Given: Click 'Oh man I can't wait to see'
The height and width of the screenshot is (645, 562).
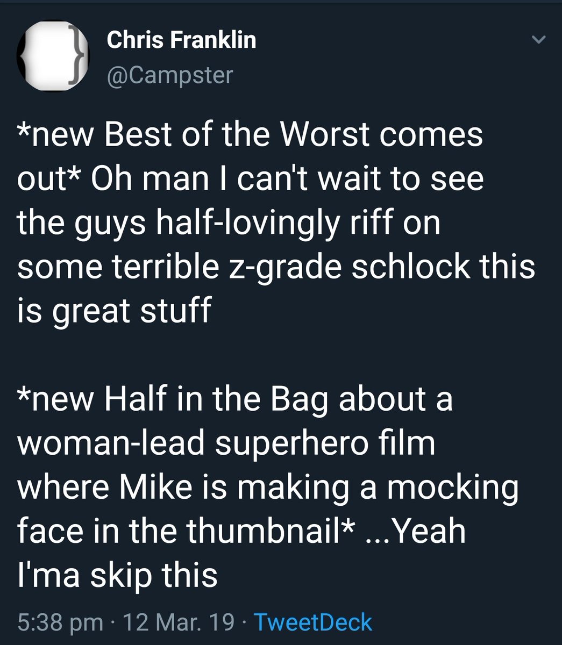Looking at the screenshot, I should tap(288, 178).
